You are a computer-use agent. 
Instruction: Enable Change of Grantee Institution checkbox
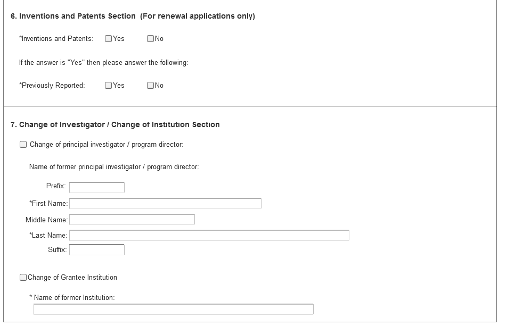click(x=23, y=277)
